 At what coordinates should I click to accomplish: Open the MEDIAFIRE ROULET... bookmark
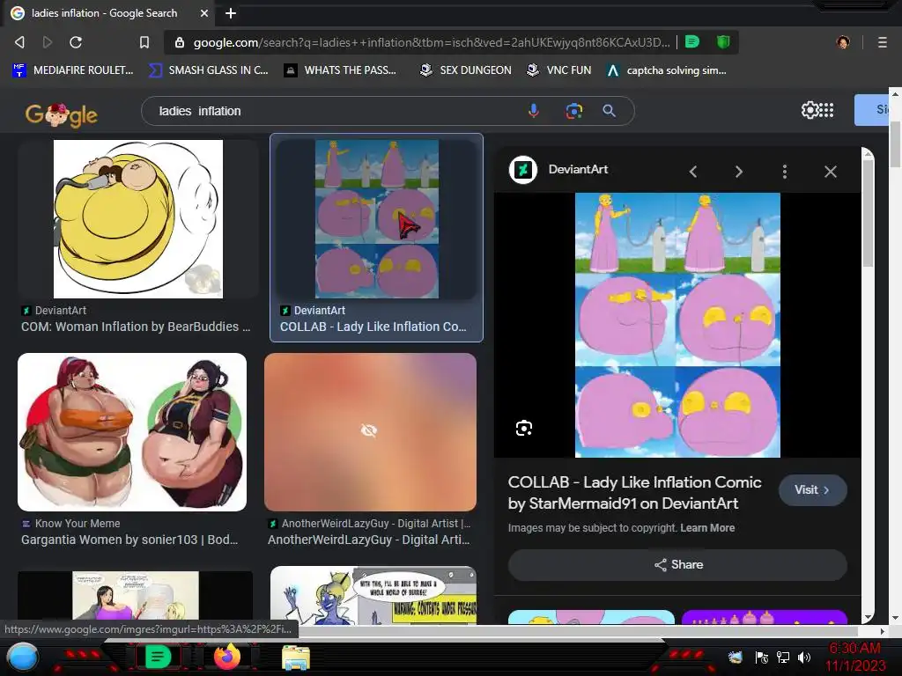[x=73, y=70]
